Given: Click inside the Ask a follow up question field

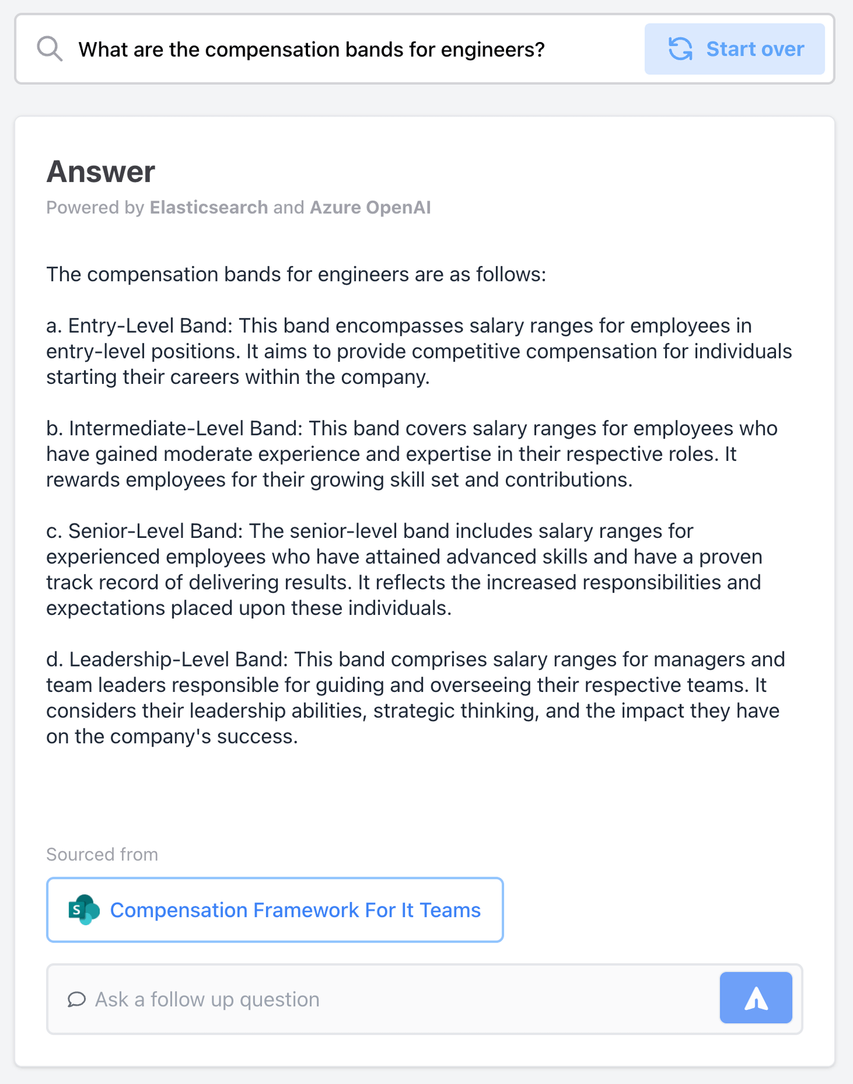Looking at the screenshot, I should coord(296,999).
